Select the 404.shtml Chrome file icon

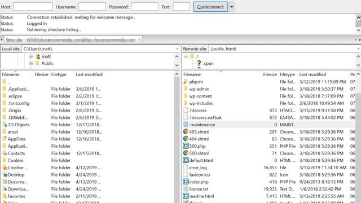[186, 139]
